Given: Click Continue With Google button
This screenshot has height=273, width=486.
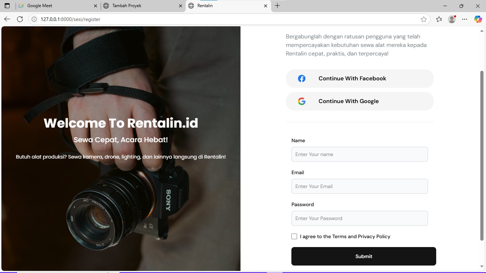Looking at the screenshot, I should [x=360, y=101].
